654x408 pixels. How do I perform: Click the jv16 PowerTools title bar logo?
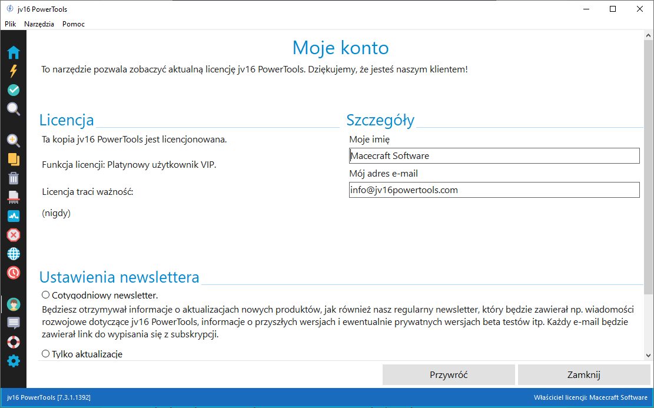point(10,9)
